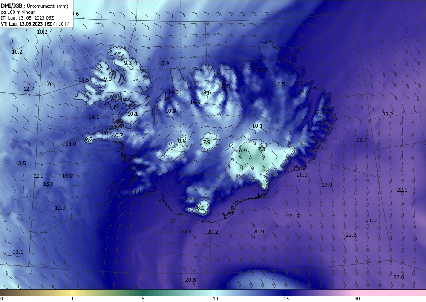Click the 9.5 value on the map
The image size is (426, 302).
tap(108, 79)
